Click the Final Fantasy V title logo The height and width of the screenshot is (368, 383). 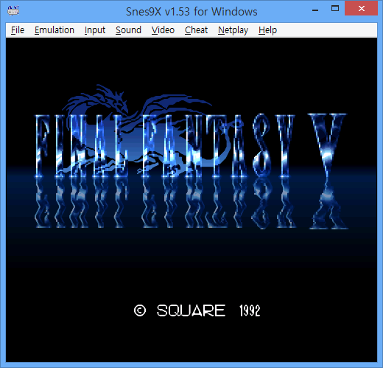click(x=191, y=145)
